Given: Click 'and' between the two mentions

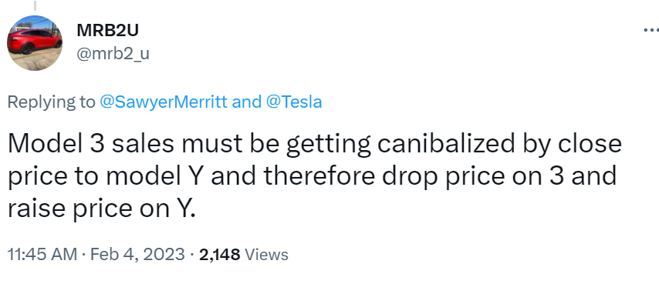Looking at the screenshot, I should 247,102.
